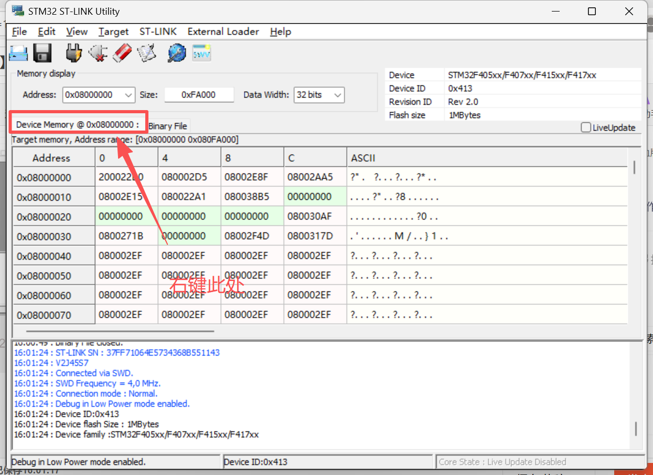Connect to target with the plug icon
Viewport: 653px width, 475px height.
(x=74, y=53)
